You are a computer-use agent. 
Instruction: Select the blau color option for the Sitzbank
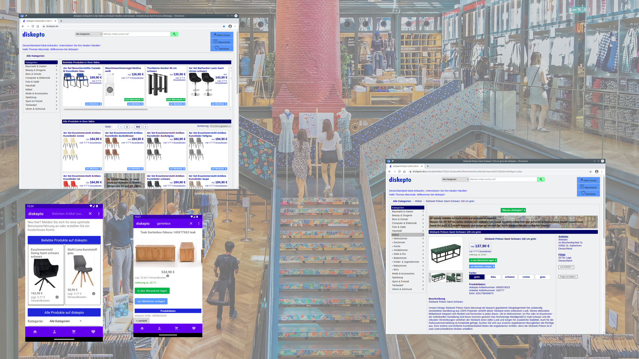click(x=493, y=277)
